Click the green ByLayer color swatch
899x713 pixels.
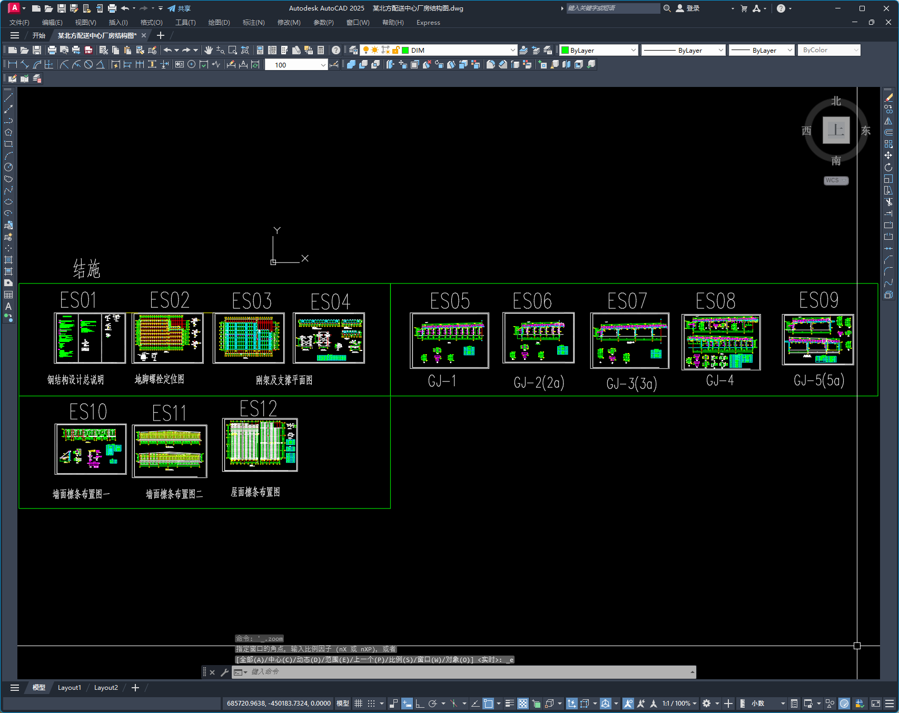(565, 50)
